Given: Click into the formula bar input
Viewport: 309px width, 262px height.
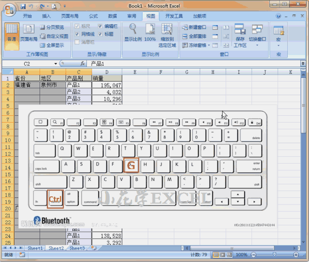Looking at the screenshot, I should point(194,64).
